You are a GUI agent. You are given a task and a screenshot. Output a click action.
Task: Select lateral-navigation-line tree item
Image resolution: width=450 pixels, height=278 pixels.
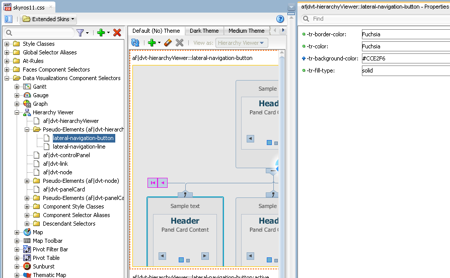point(79,147)
